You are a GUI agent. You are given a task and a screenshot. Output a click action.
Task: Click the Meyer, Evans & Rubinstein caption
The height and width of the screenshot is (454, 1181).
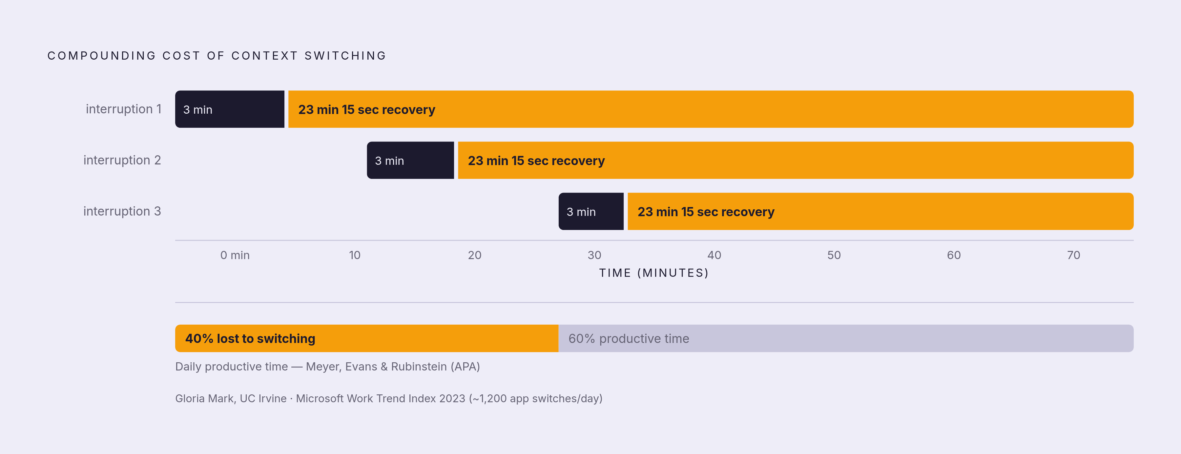pos(327,367)
